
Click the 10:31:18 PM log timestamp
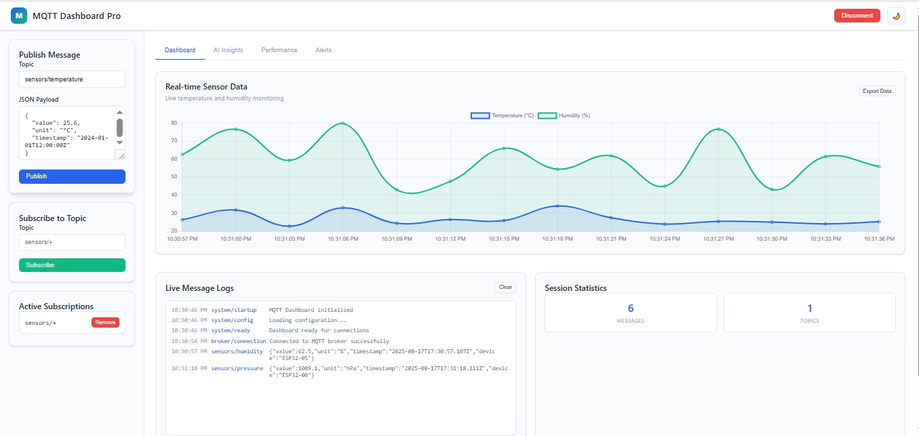[189, 368]
